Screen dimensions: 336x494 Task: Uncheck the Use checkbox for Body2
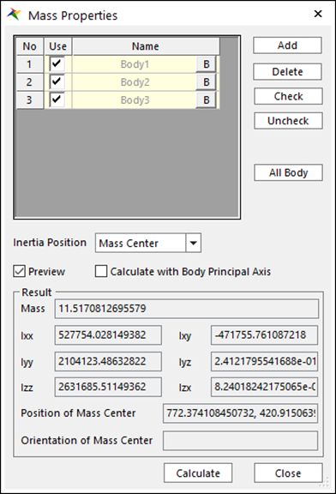pyautogui.click(x=57, y=82)
